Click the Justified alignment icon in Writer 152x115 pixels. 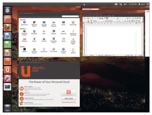139,21
